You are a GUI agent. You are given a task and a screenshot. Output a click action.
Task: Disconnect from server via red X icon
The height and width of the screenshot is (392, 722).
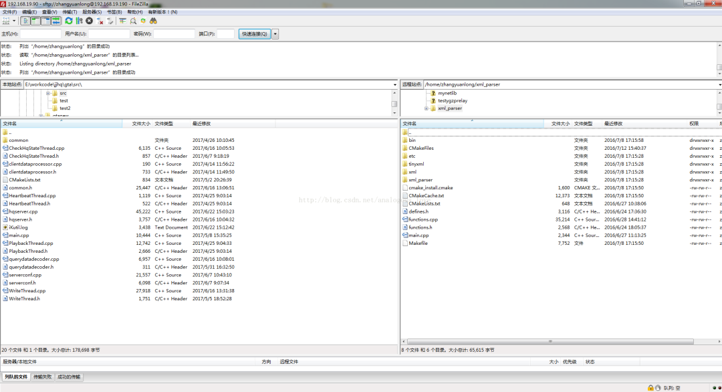pyautogui.click(x=100, y=21)
